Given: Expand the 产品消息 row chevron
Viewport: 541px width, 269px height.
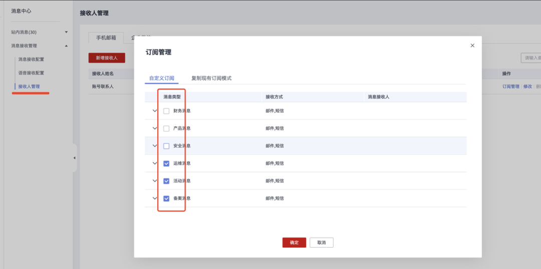Looking at the screenshot, I should point(155,128).
